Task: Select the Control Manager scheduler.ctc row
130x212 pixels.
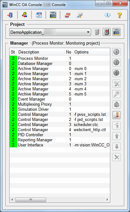Action: coord(59,124)
